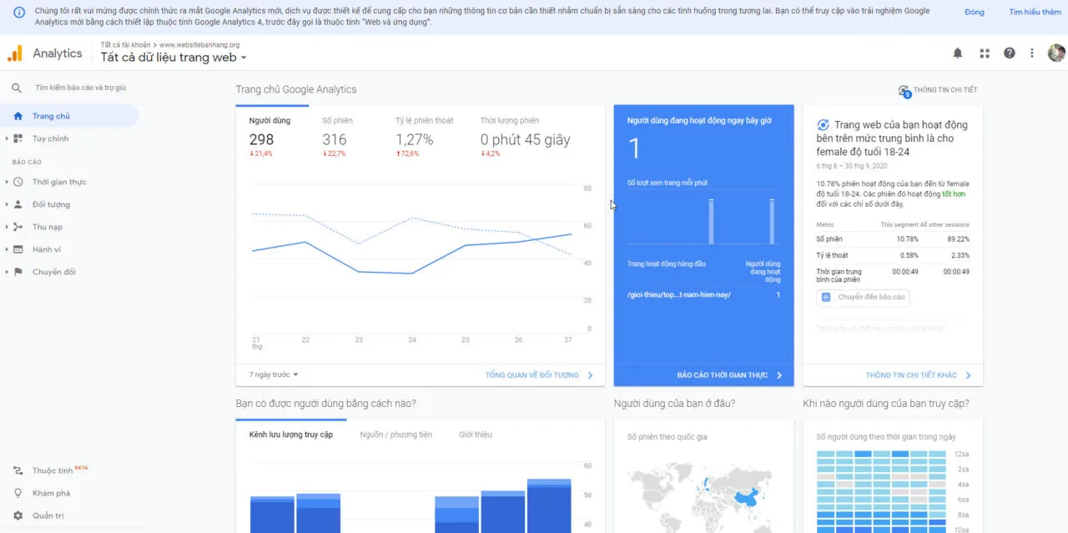Dismiss the banner with Đóng

pyautogui.click(x=974, y=13)
